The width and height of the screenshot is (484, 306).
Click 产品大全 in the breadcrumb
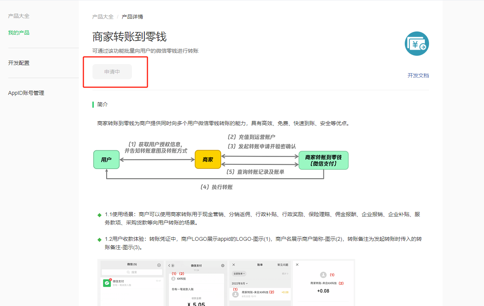click(x=103, y=17)
